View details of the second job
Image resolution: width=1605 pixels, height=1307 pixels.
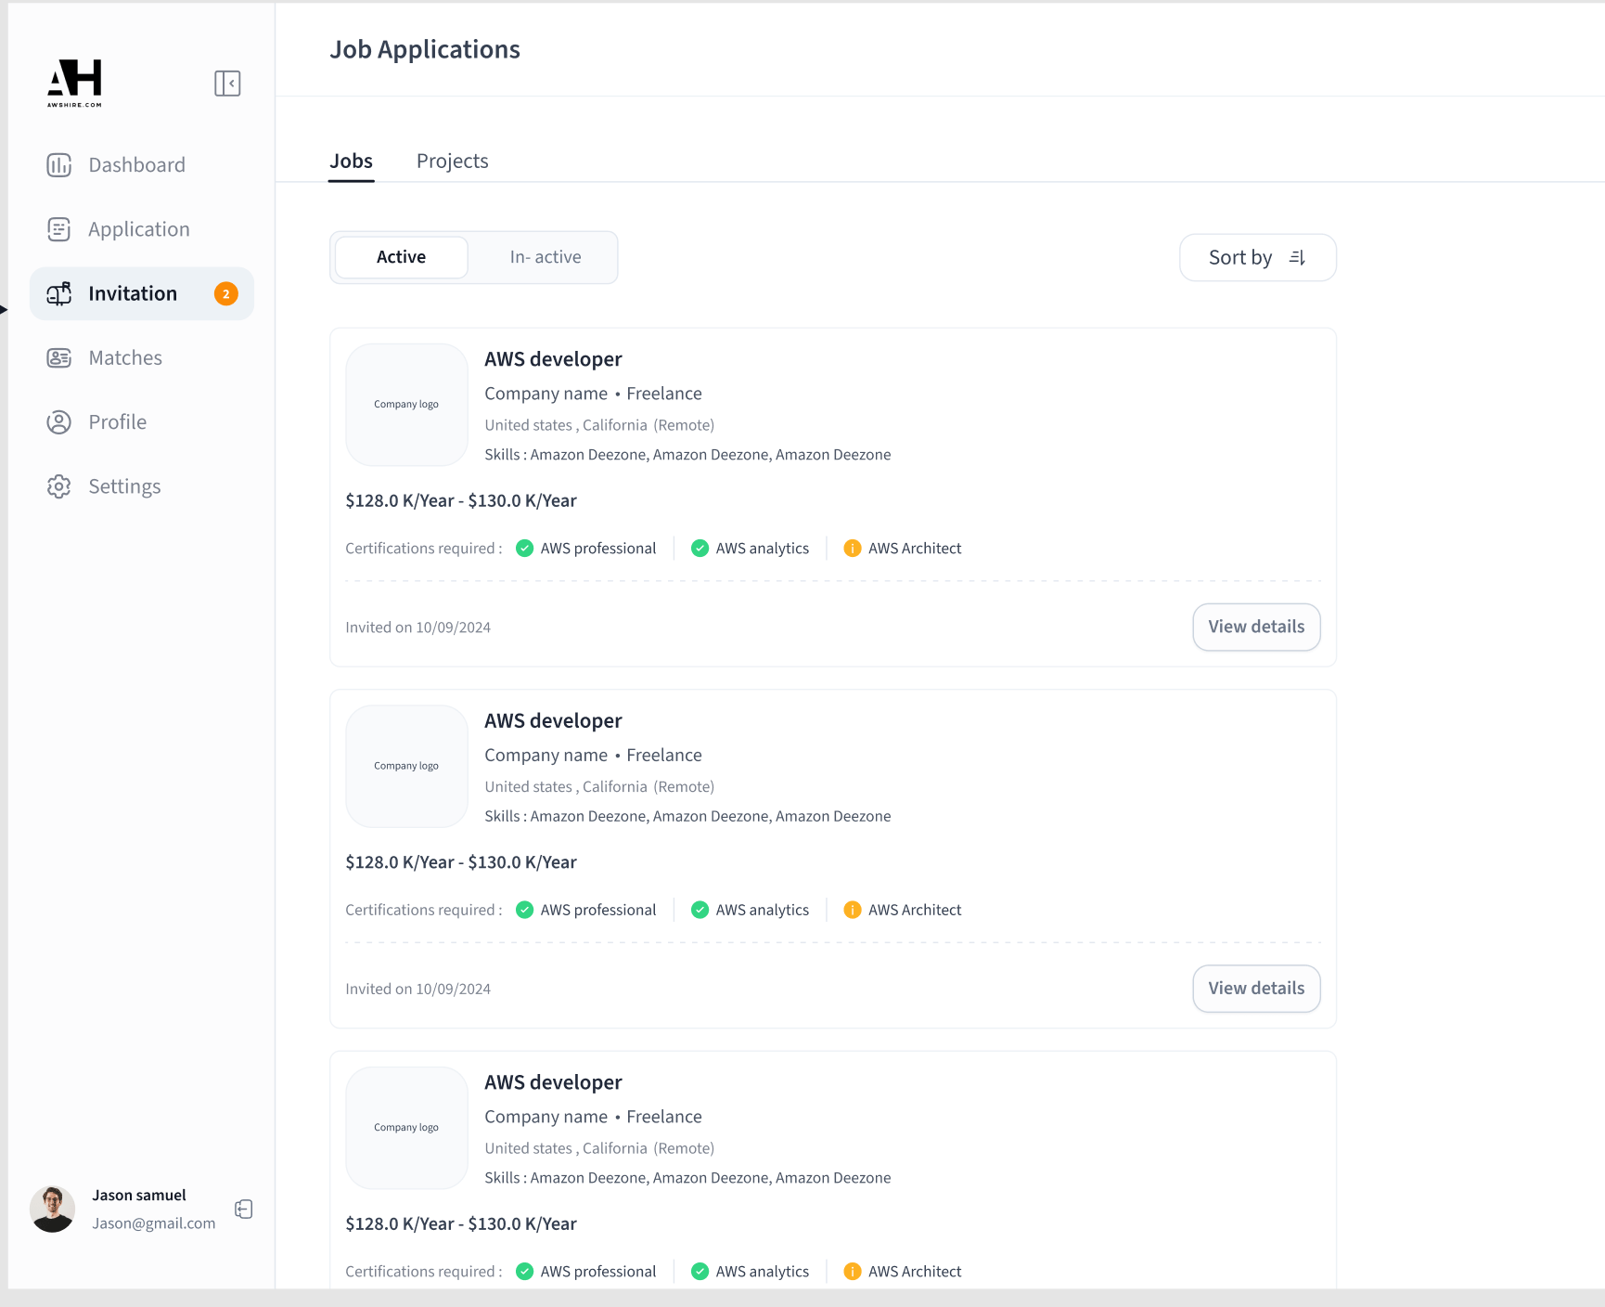click(1256, 989)
